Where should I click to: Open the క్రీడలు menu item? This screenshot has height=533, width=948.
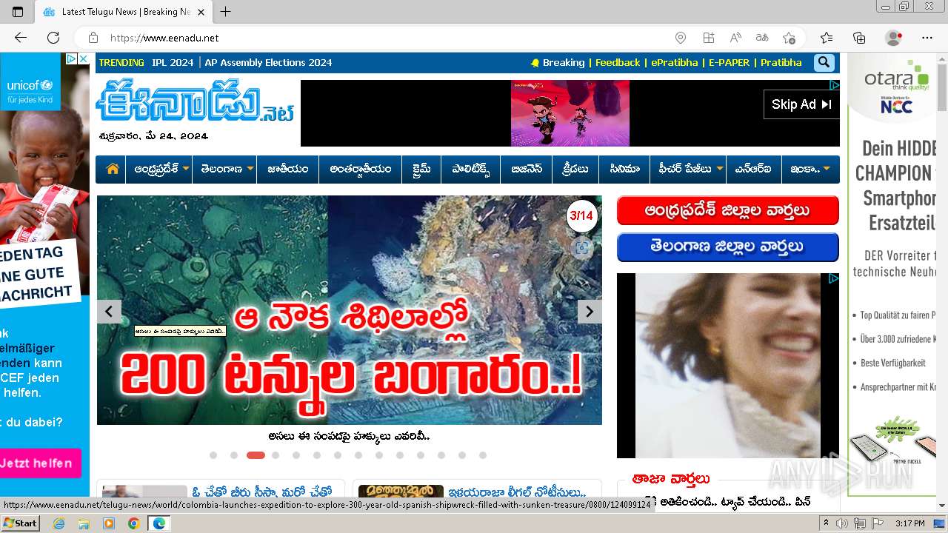pyautogui.click(x=575, y=169)
